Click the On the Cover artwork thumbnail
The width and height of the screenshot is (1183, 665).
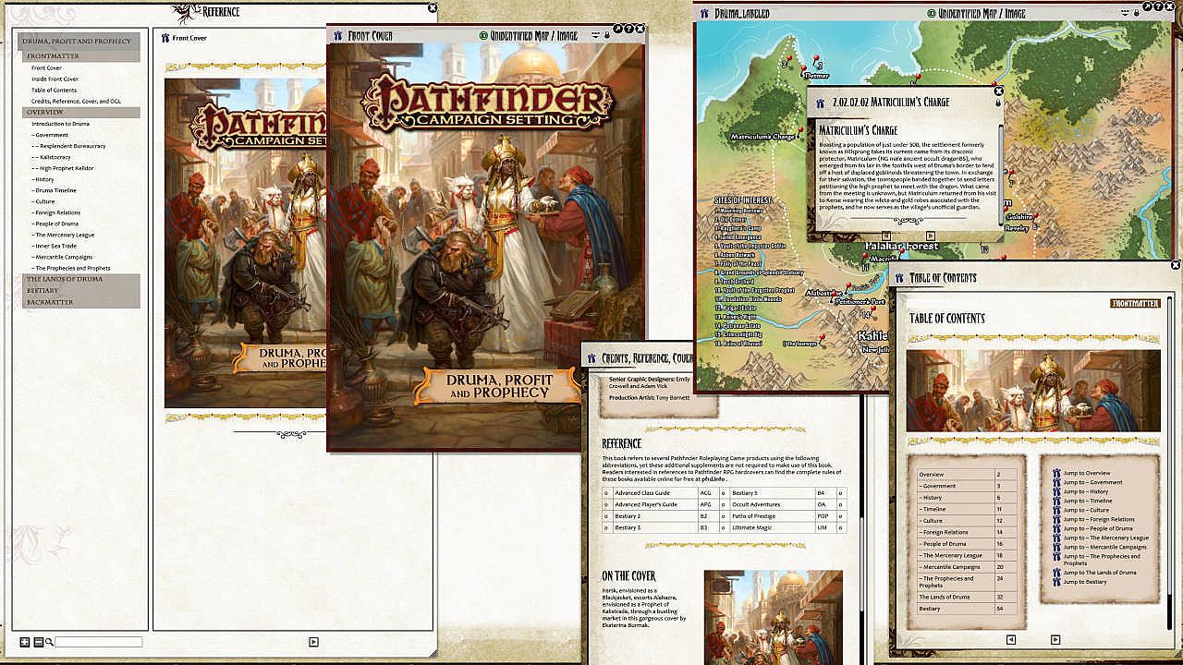pos(773,617)
